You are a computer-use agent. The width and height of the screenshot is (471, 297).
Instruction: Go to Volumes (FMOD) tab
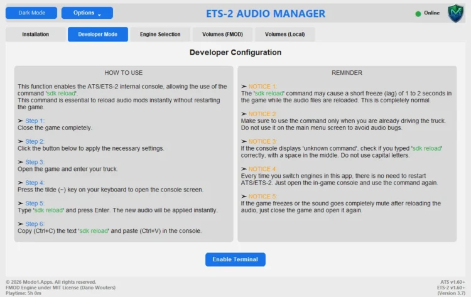[222, 35]
